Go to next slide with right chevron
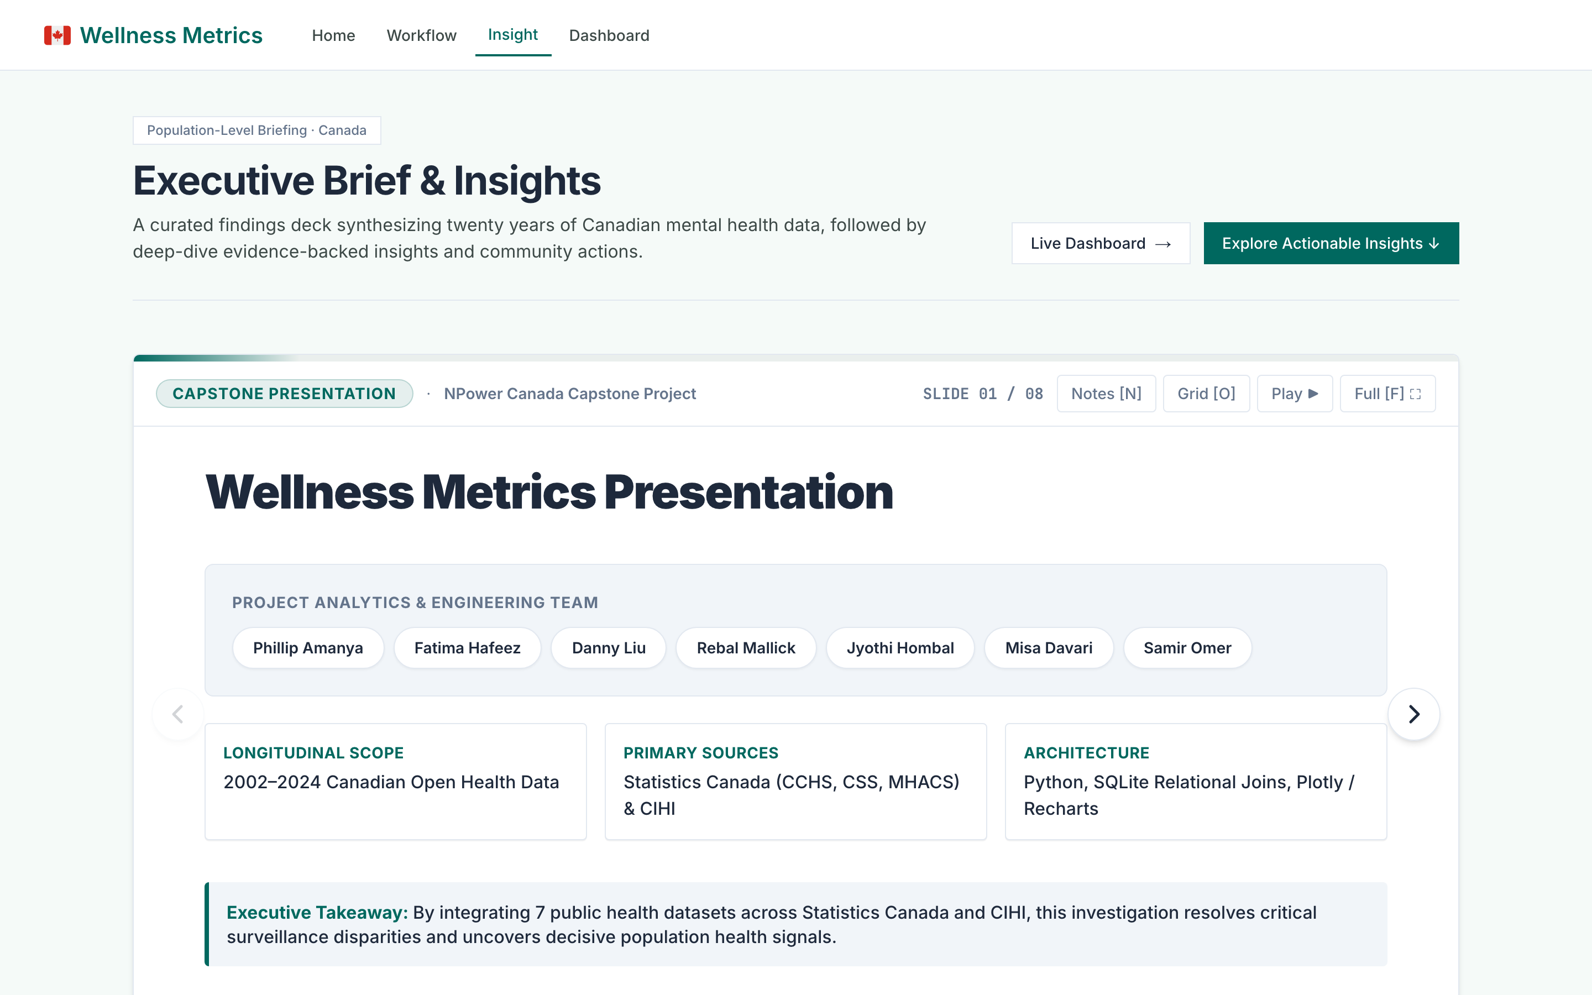Screen dimensions: 1592x995 (1413, 714)
